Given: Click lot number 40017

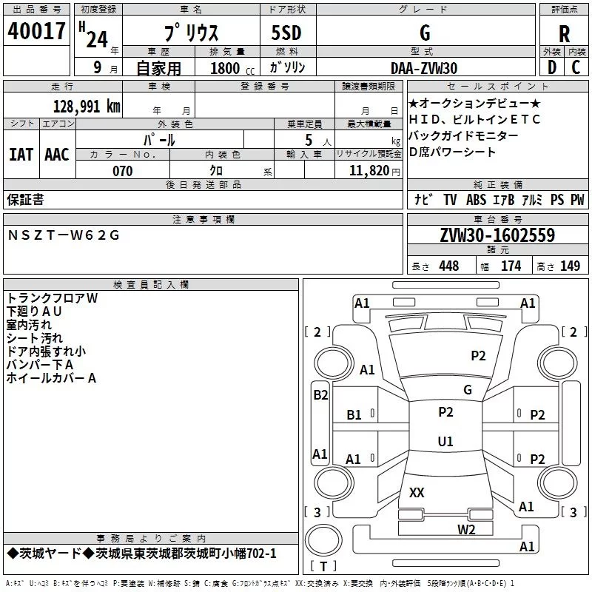Looking at the screenshot, I should click(36, 31).
